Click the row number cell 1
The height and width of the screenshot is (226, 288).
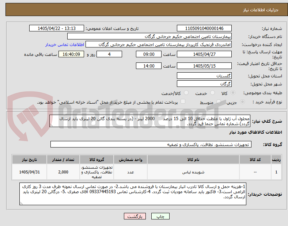point(276,172)
